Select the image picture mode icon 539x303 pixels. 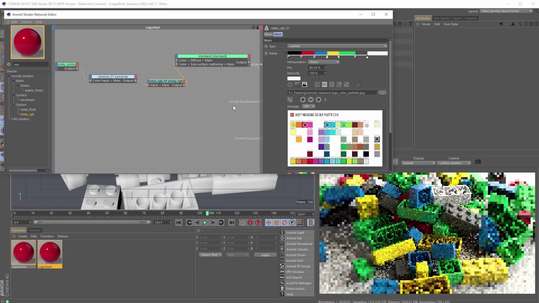pos(304,85)
